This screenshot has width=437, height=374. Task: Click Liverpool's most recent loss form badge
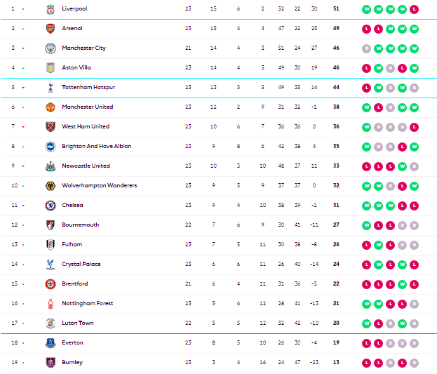tap(414, 9)
